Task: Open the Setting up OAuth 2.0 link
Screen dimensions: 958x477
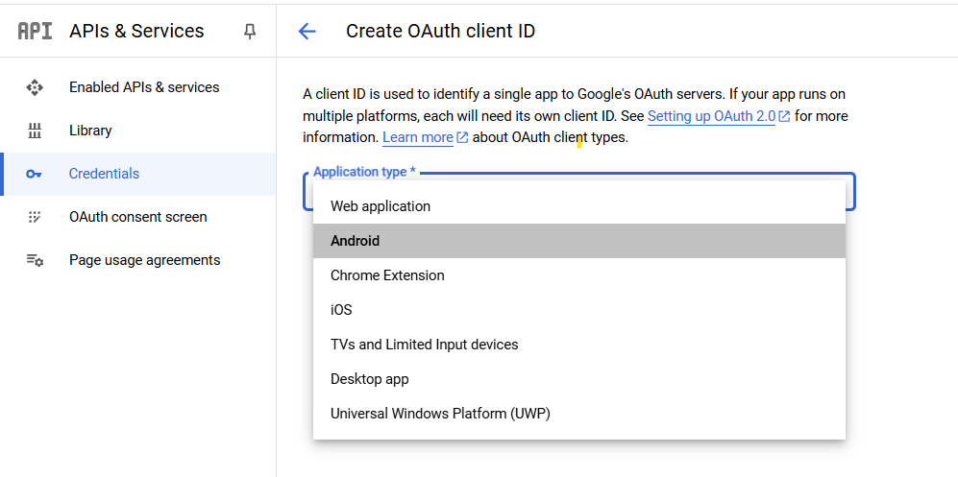Action: 711,116
